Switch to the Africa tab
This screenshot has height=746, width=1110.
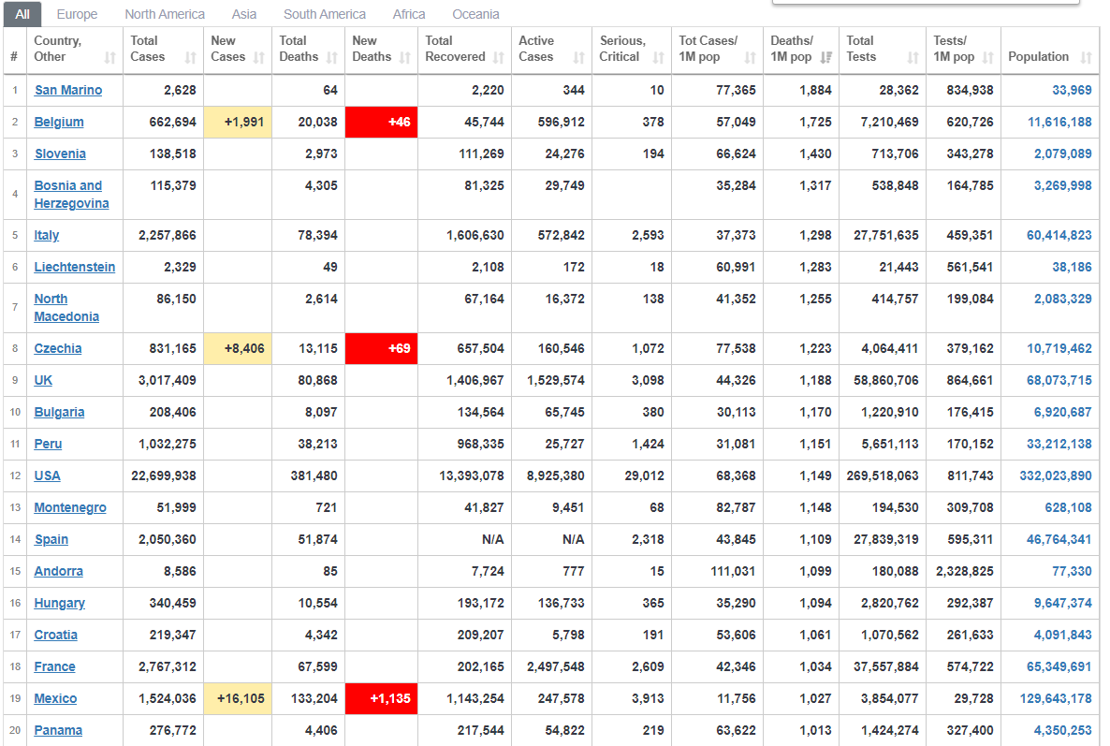[x=409, y=14]
